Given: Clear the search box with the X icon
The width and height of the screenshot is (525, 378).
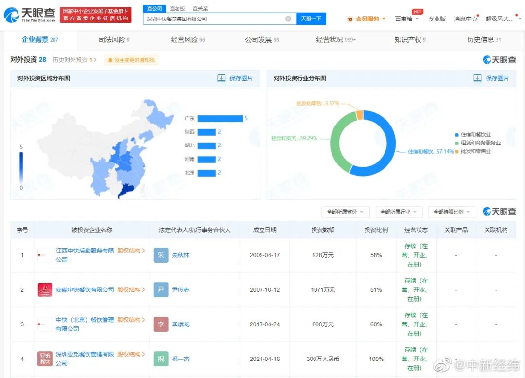Looking at the screenshot, I should click(288, 18).
